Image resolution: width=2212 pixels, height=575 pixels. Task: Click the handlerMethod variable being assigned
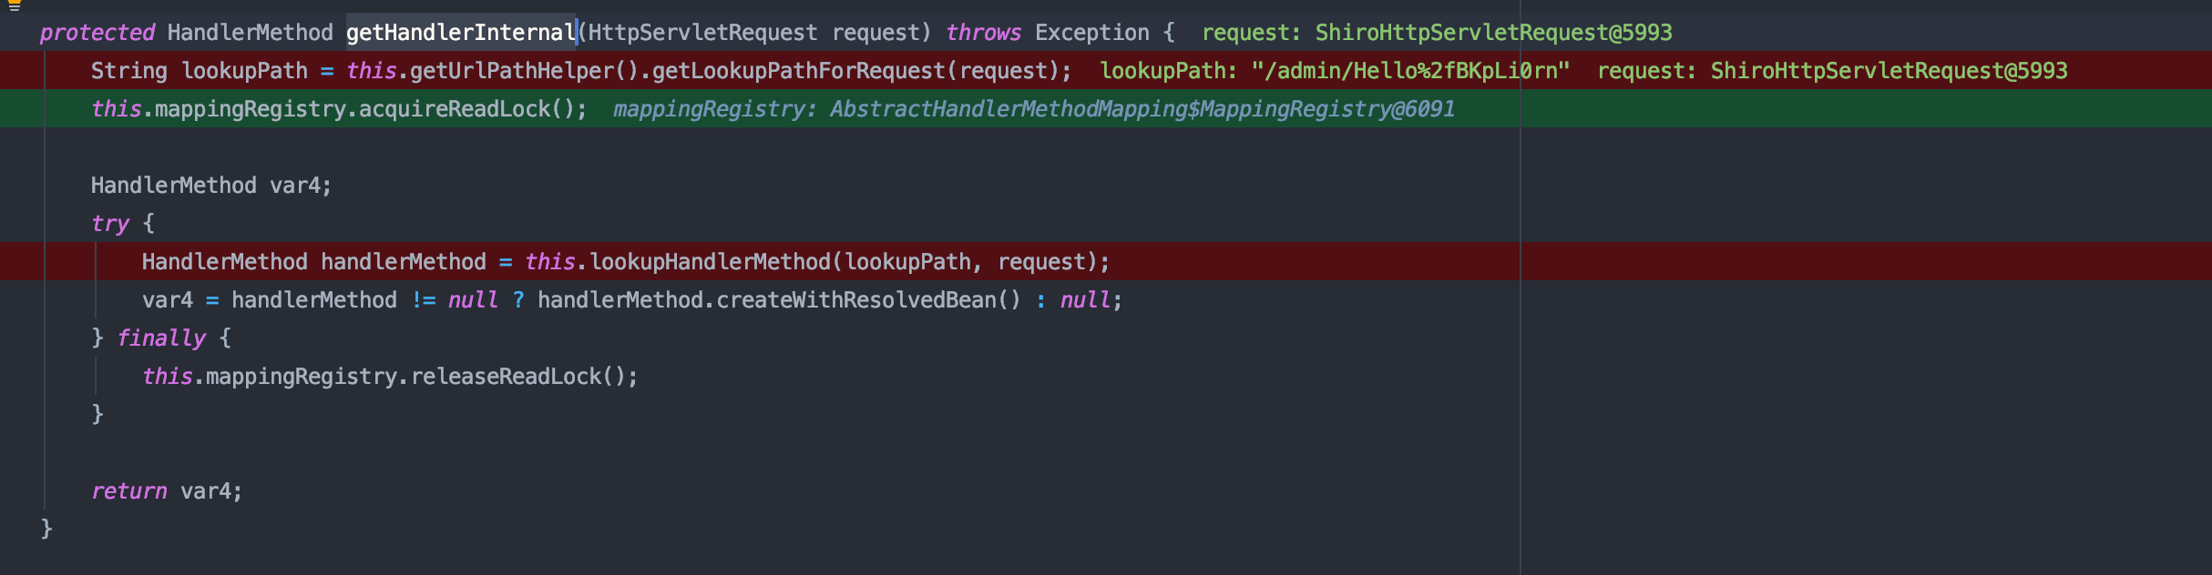tap(403, 262)
